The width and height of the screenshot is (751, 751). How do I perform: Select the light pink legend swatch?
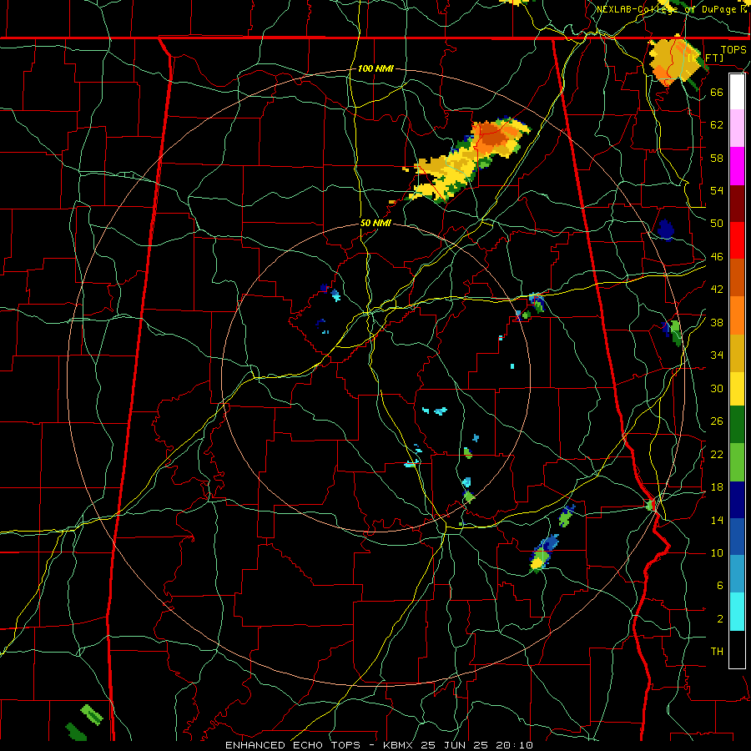pyautogui.click(x=737, y=128)
